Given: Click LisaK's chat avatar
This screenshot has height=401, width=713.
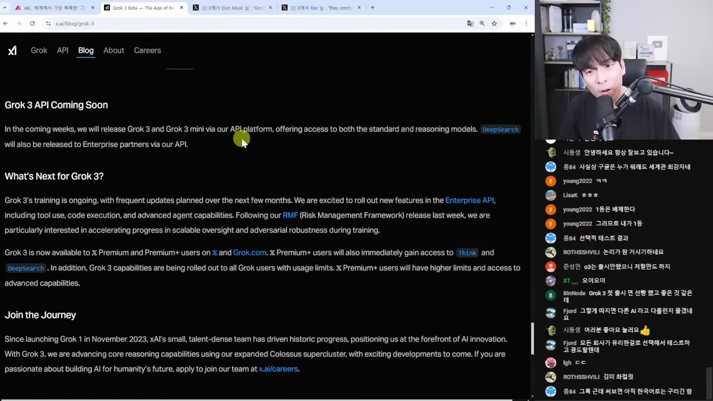Looking at the screenshot, I should click(x=551, y=195).
